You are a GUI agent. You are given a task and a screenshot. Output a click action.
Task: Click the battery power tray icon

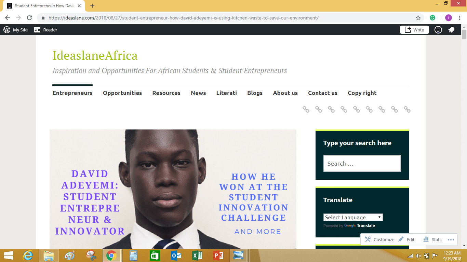point(427,256)
